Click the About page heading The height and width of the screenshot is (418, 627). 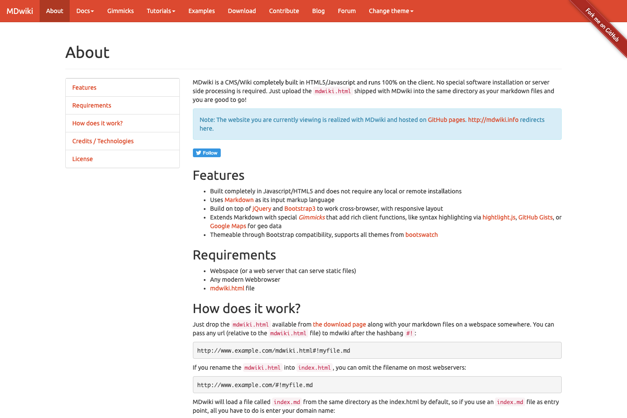[x=88, y=53]
